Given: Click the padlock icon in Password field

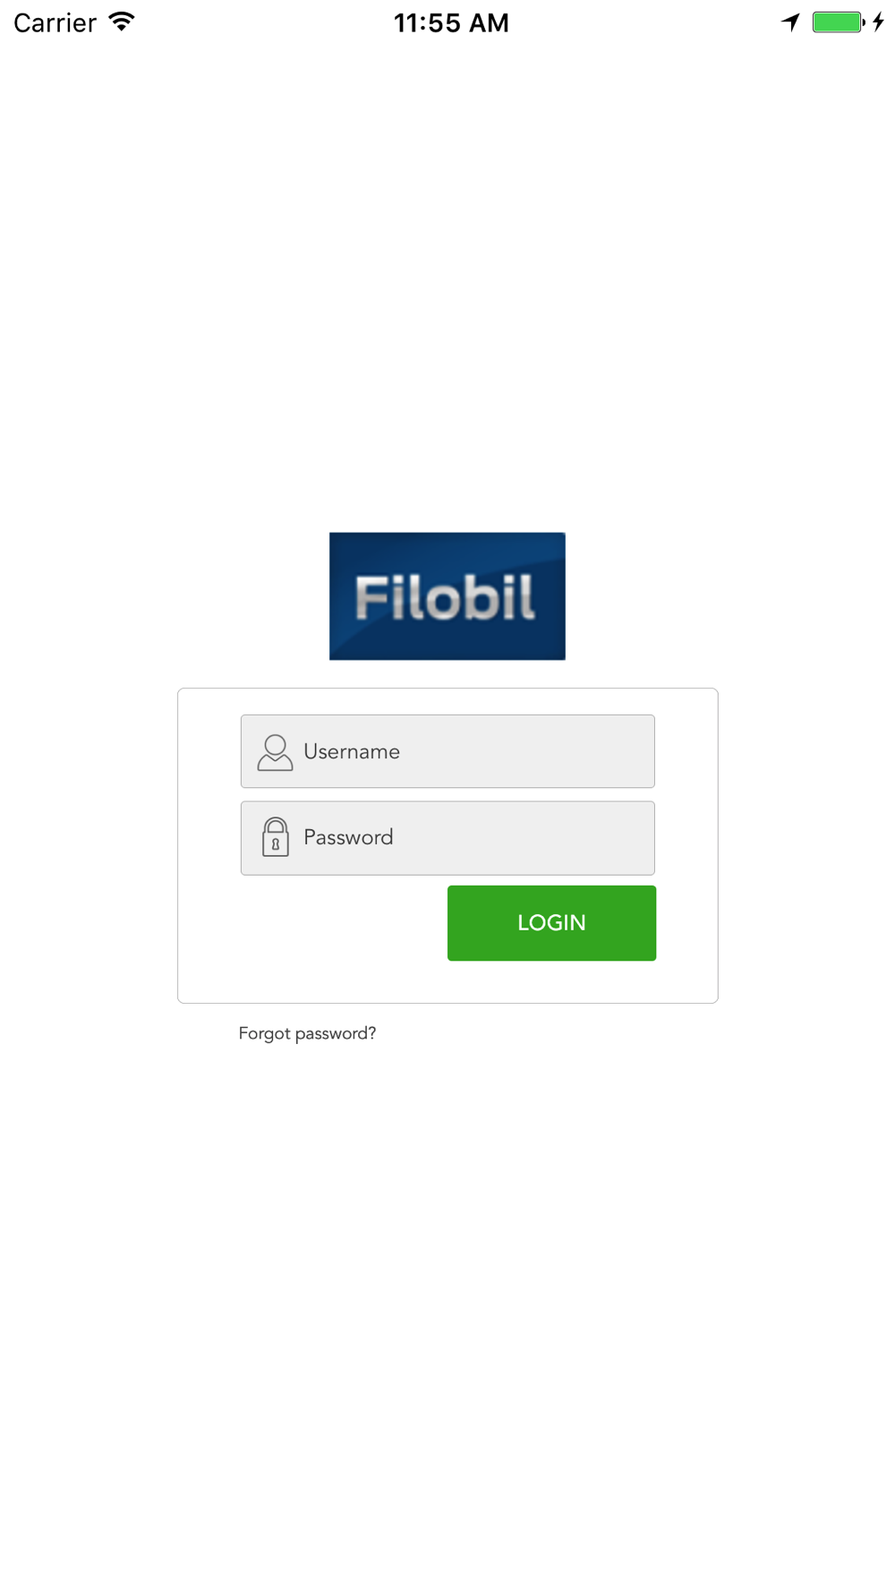Looking at the screenshot, I should [276, 837].
